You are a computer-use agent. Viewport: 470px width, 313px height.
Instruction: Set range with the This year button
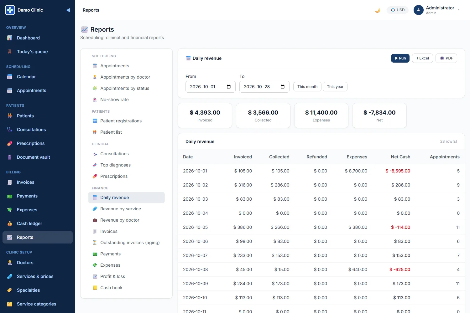click(335, 87)
